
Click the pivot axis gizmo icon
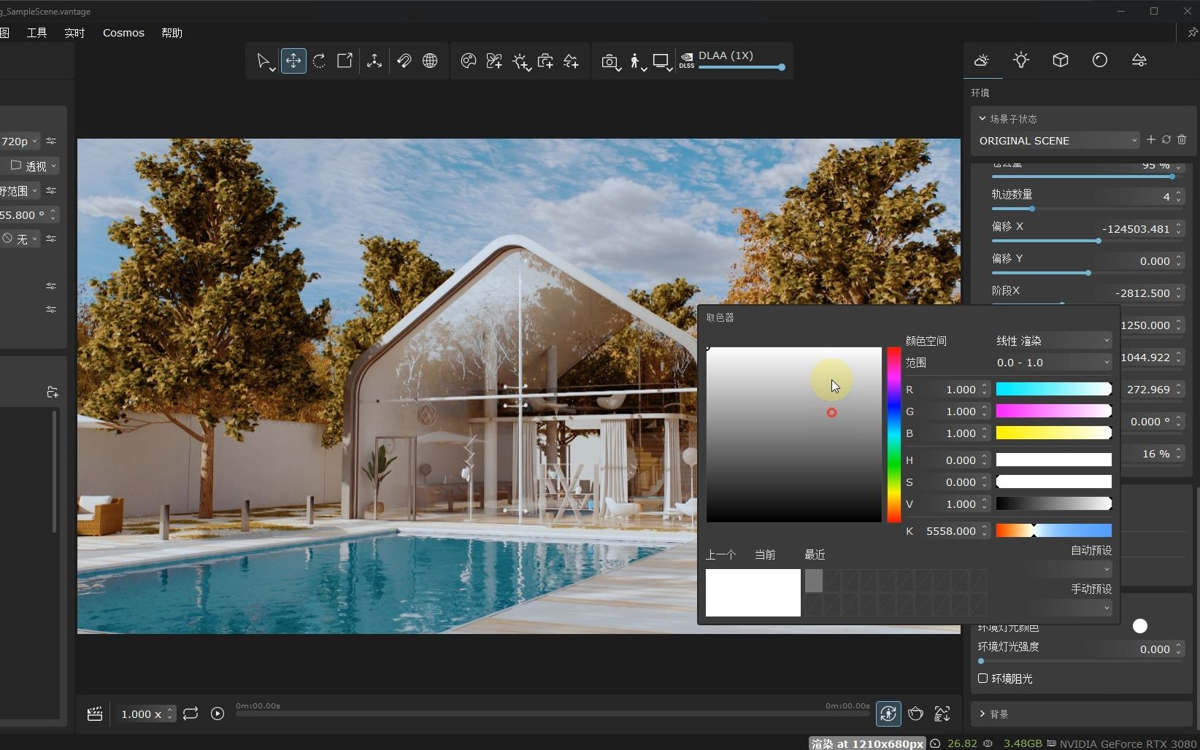point(374,61)
